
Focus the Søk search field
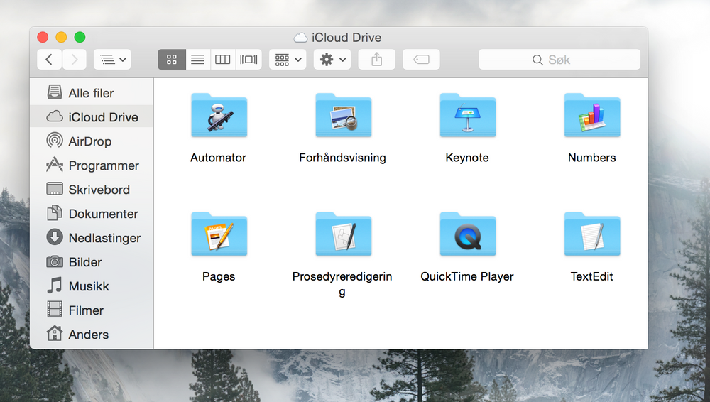click(559, 60)
